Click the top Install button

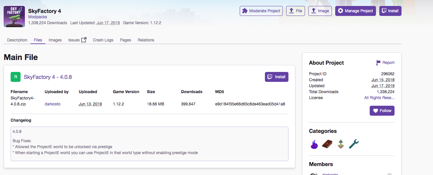[390, 11]
